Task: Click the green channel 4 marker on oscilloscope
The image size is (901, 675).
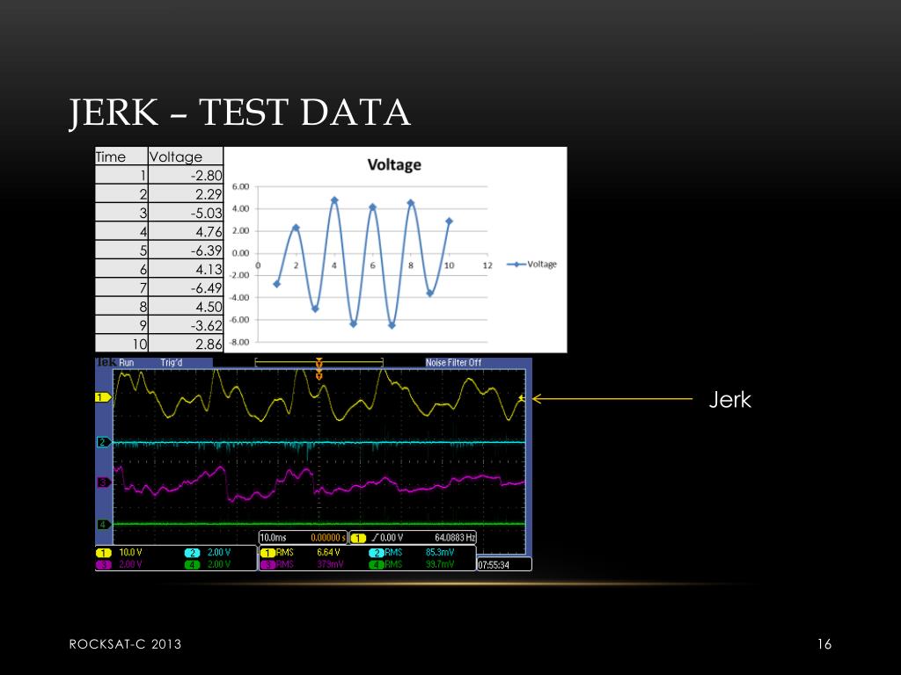Action: [104, 525]
